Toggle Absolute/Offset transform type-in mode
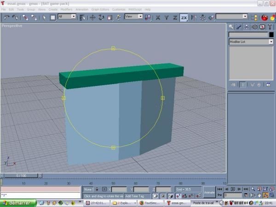Viewport: 276px width, 207px height. click(x=104, y=189)
